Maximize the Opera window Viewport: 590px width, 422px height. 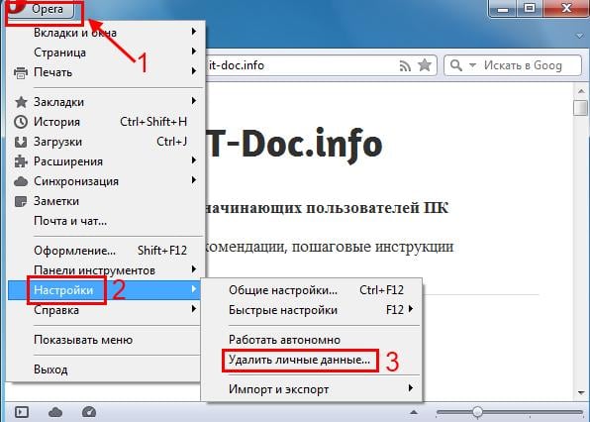[x=530, y=8]
